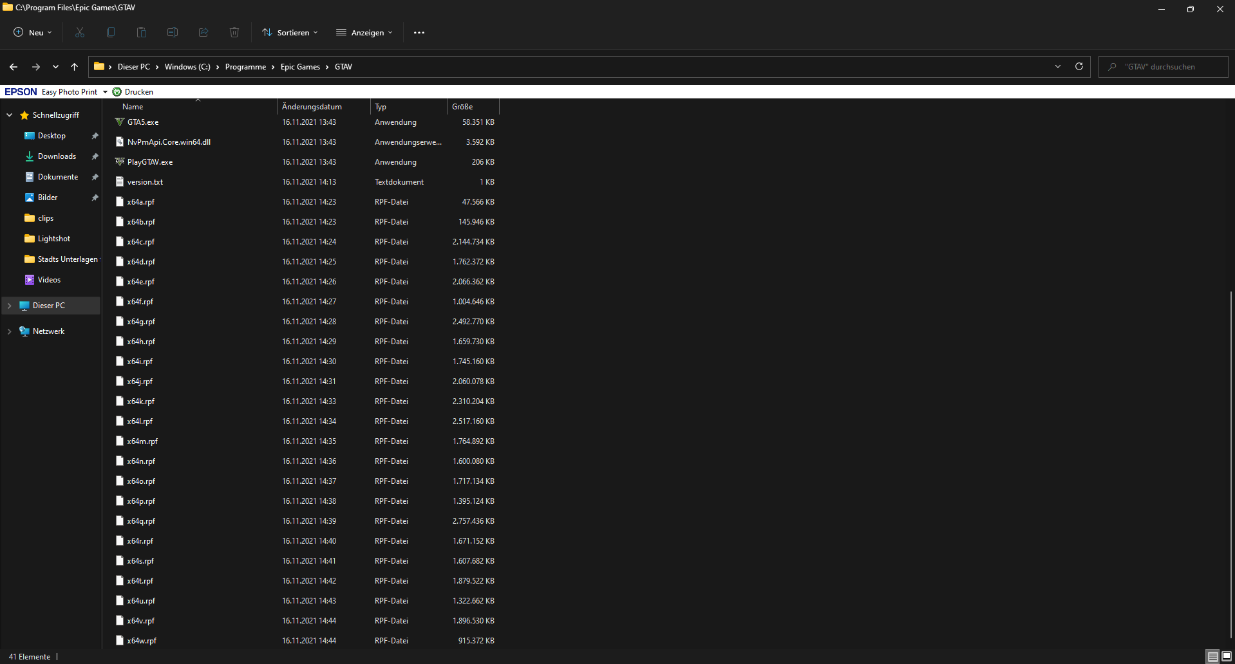
Task: Click the GTA5.exe file icon
Action: [120, 122]
